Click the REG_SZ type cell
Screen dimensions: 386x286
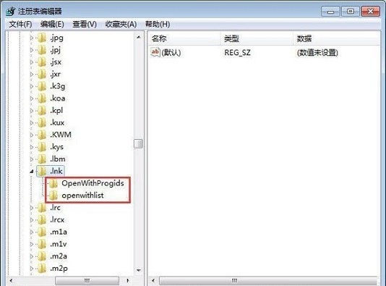(x=237, y=53)
